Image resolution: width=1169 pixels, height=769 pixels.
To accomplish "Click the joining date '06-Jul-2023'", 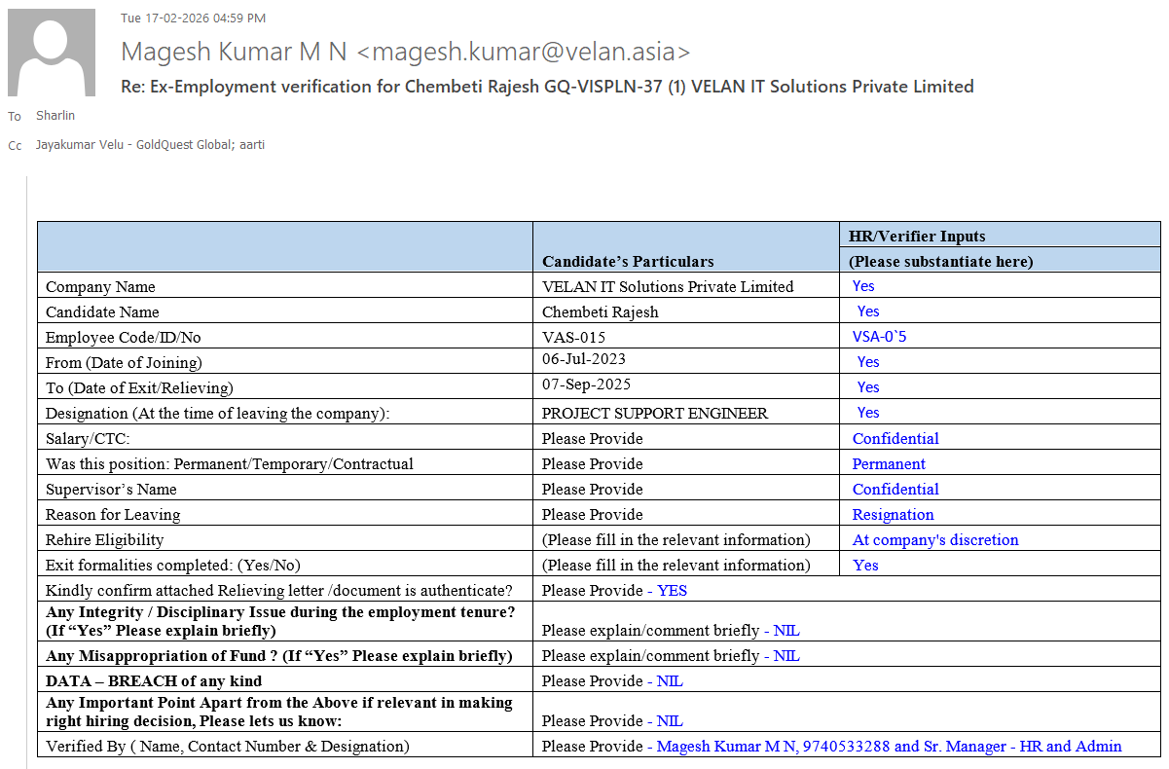I will (x=584, y=359).
